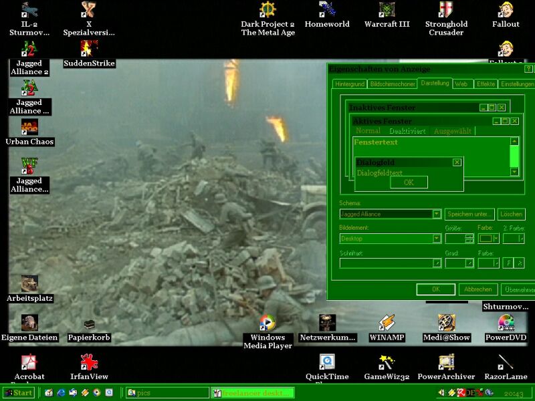
Task: Open the Netzwerkumgebung desktop icon
Action: (327, 323)
